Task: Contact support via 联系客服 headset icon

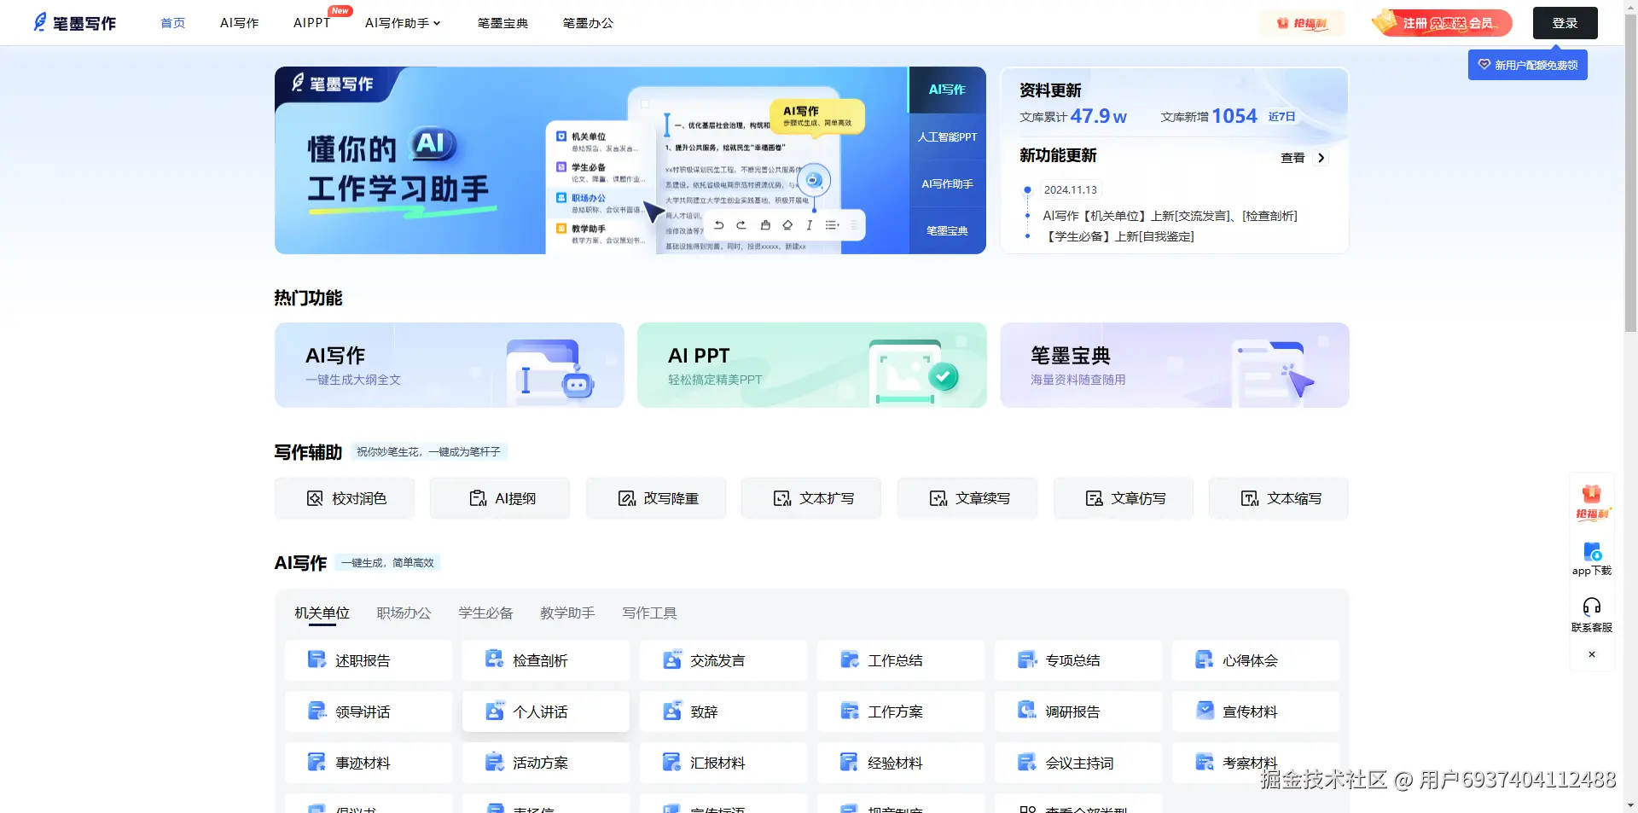Action: tap(1591, 614)
